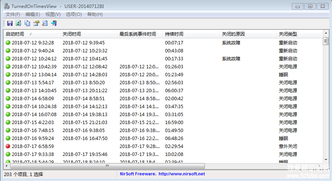Click the red status dot for 2018-07-17 6:58:59
Screen dimensions: 332x181
(8, 146)
